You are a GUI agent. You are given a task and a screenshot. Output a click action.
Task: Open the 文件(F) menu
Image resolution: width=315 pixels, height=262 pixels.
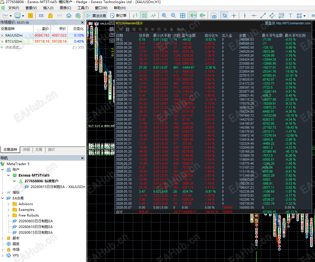tap(13, 8)
